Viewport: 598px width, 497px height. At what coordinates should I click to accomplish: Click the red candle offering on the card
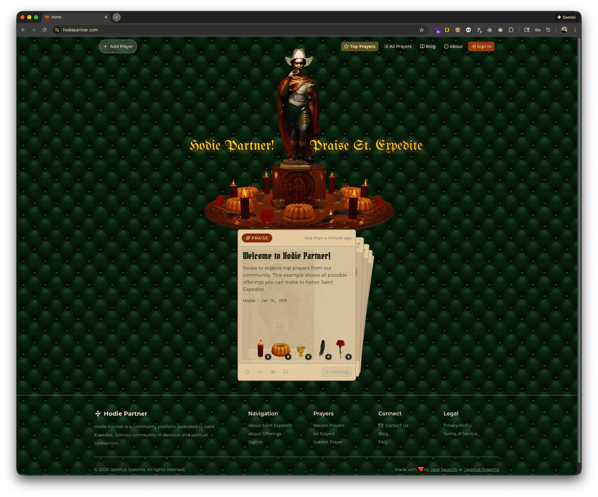pyautogui.click(x=261, y=349)
